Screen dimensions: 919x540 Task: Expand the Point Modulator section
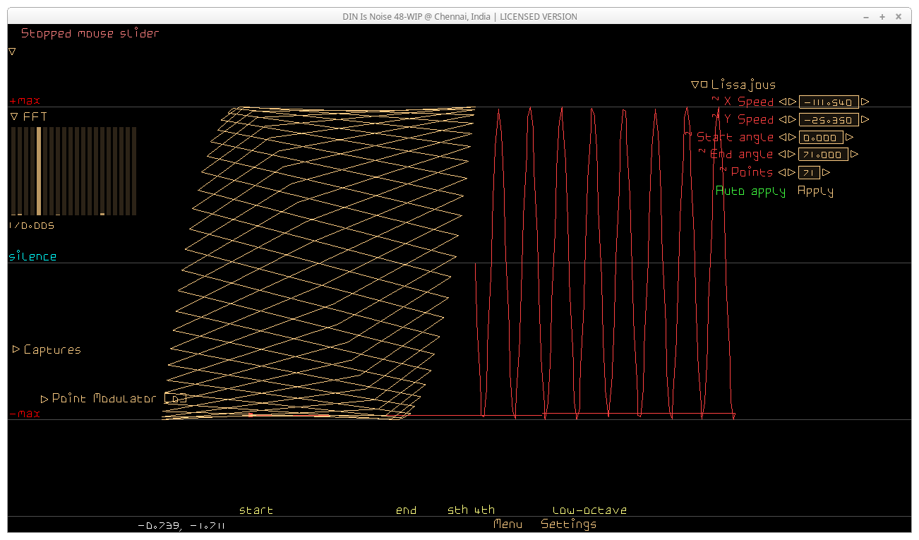(x=44, y=399)
